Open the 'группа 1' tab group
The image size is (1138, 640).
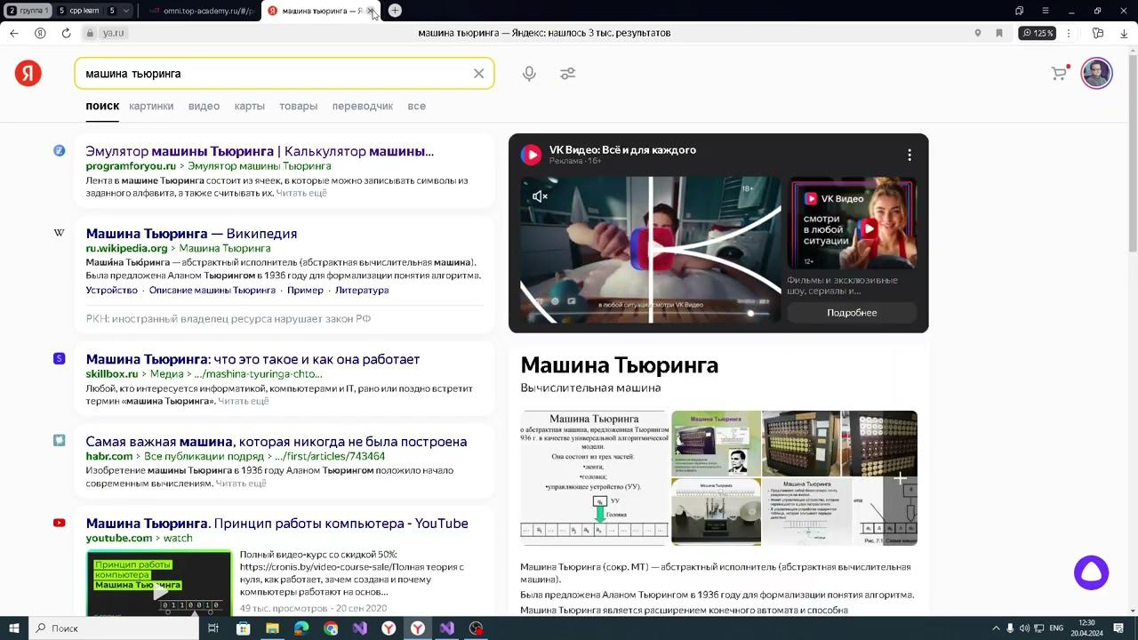28,11
